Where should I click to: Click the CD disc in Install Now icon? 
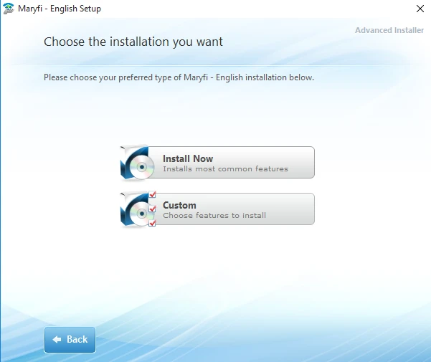[142, 168]
